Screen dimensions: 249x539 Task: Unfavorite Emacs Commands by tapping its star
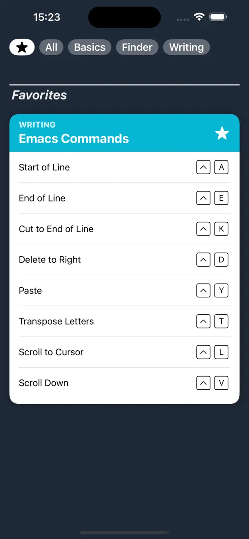(x=222, y=133)
